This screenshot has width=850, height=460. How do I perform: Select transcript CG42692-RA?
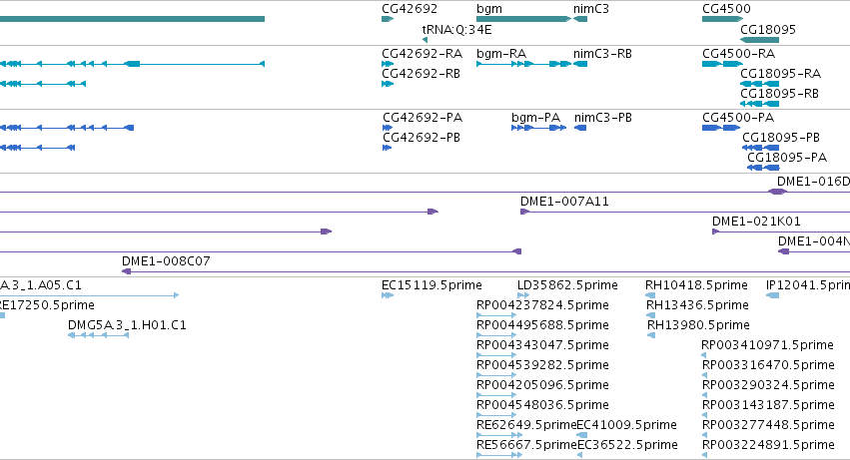(422, 54)
